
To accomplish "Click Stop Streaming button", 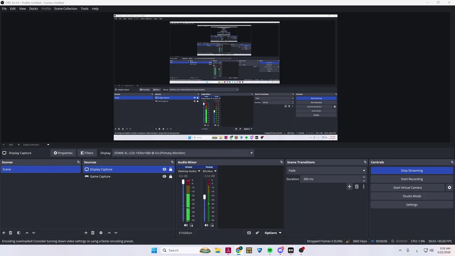I will [412, 171].
